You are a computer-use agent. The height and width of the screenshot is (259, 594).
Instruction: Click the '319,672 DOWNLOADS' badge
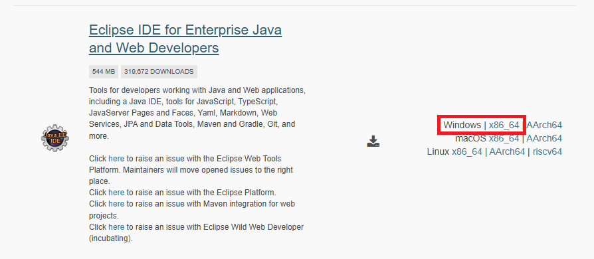point(159,72)
